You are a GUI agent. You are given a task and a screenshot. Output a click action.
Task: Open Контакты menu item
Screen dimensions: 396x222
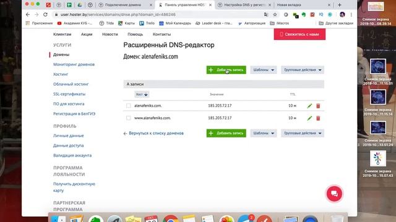(161, 35)
